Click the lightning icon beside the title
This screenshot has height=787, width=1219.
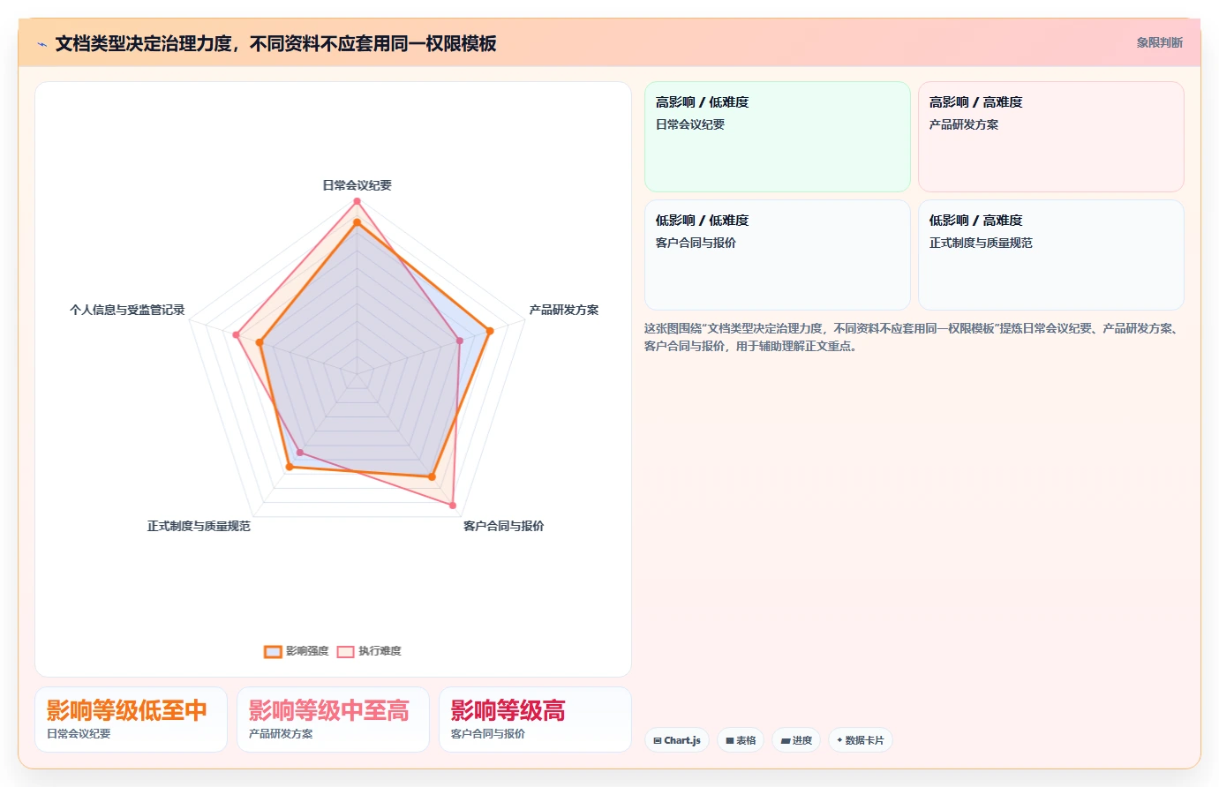[41, 44]
